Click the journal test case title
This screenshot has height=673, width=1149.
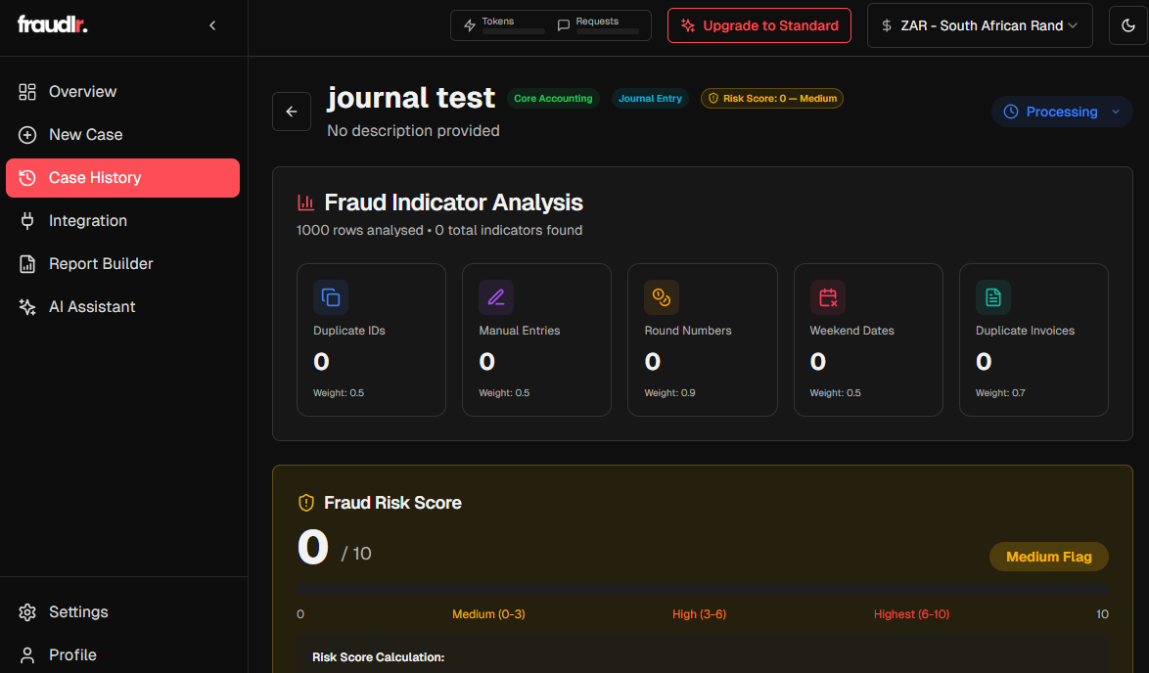click(x=411, y=98)
